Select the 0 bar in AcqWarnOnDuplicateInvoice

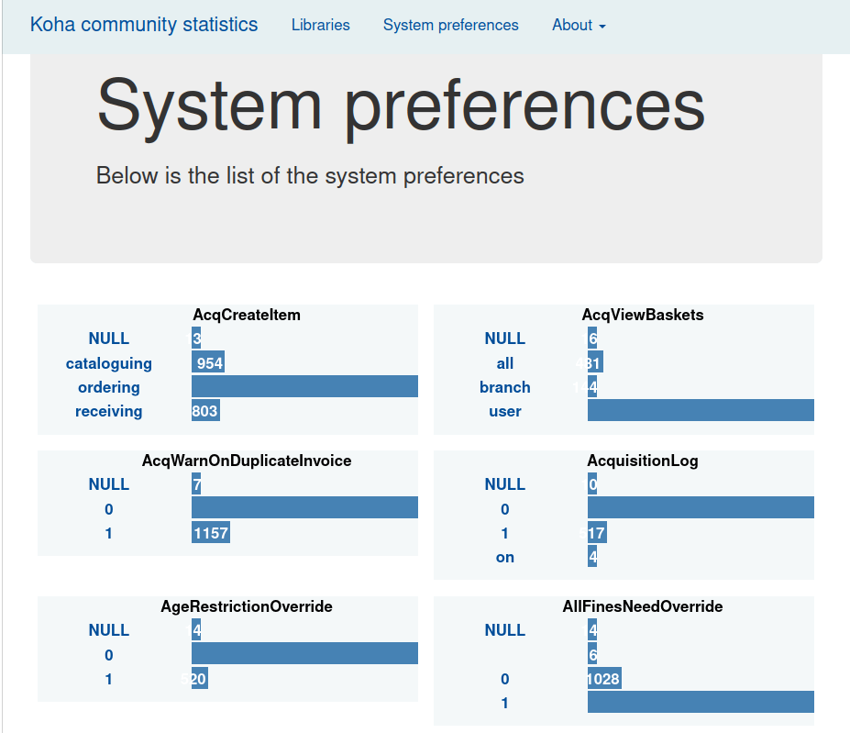pos(304,507)
